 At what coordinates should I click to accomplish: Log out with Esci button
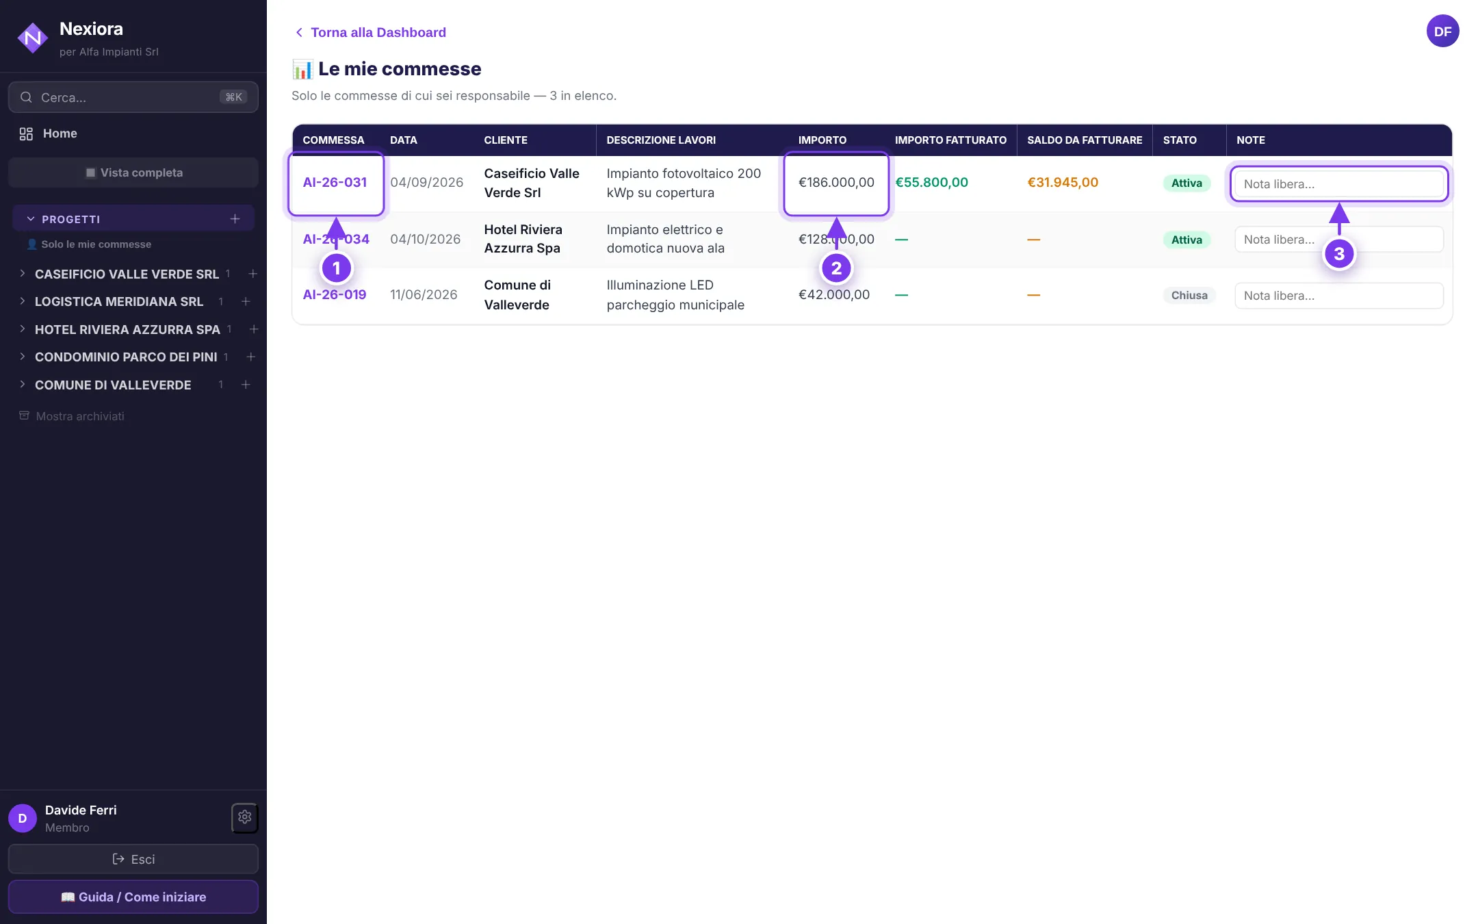tap(133, 859)
